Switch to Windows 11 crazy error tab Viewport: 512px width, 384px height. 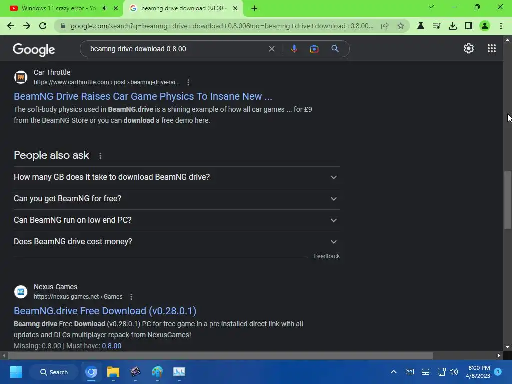[59, 8]
